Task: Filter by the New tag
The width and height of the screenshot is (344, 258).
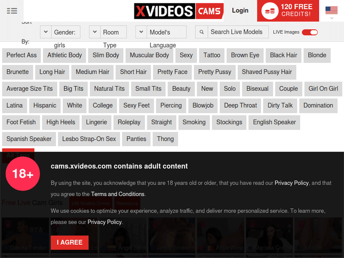Action: [x=207, y=89]
